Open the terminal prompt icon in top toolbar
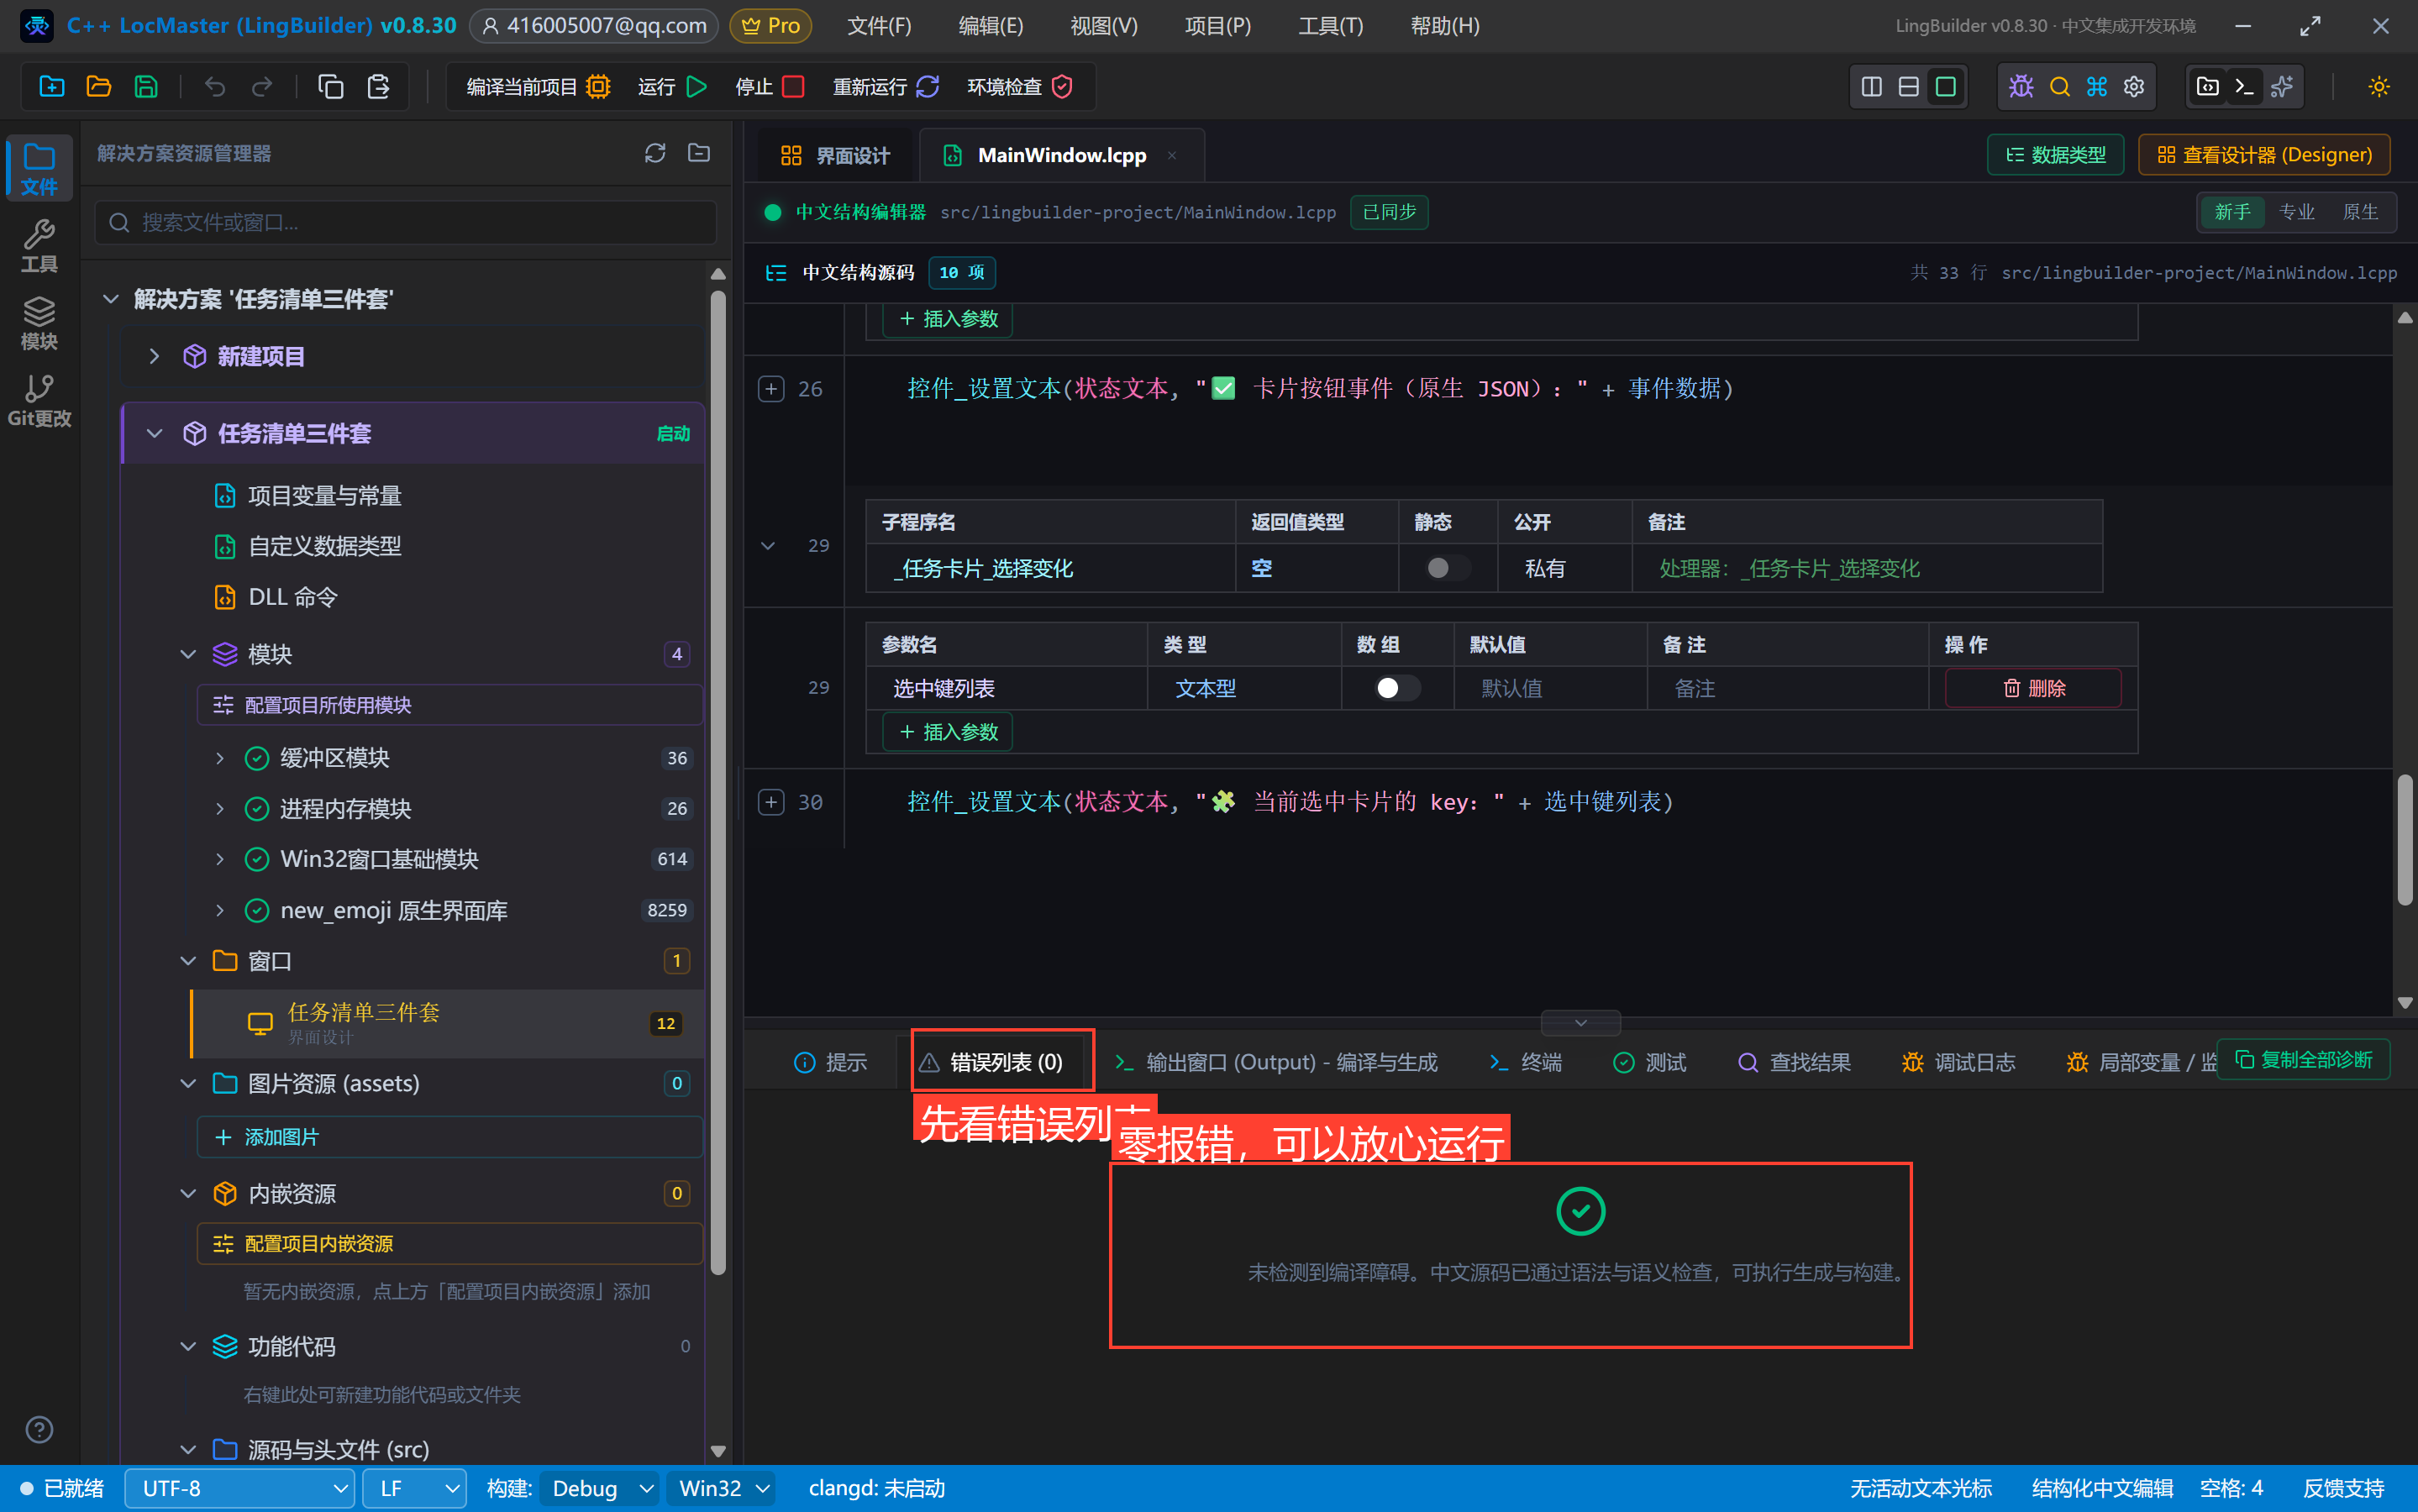The width and height of the screenshot is (2418, 1512). pyautogui.click(x=2244, y=87)
